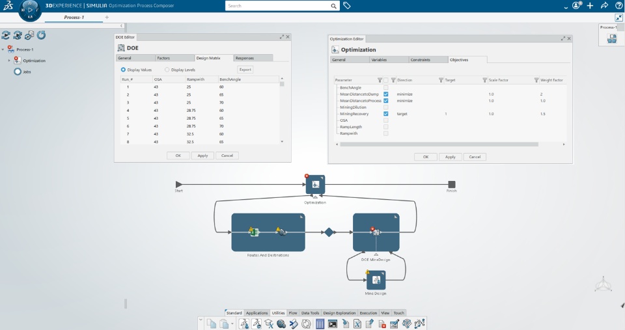Check the MiningDilution checkbox
The height and width of the screenshot is (330, 625).
tap(386, 107)
